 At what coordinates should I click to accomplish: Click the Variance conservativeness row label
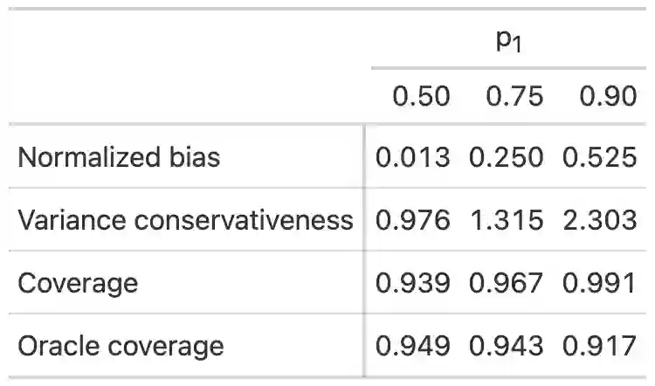point(185,220)
